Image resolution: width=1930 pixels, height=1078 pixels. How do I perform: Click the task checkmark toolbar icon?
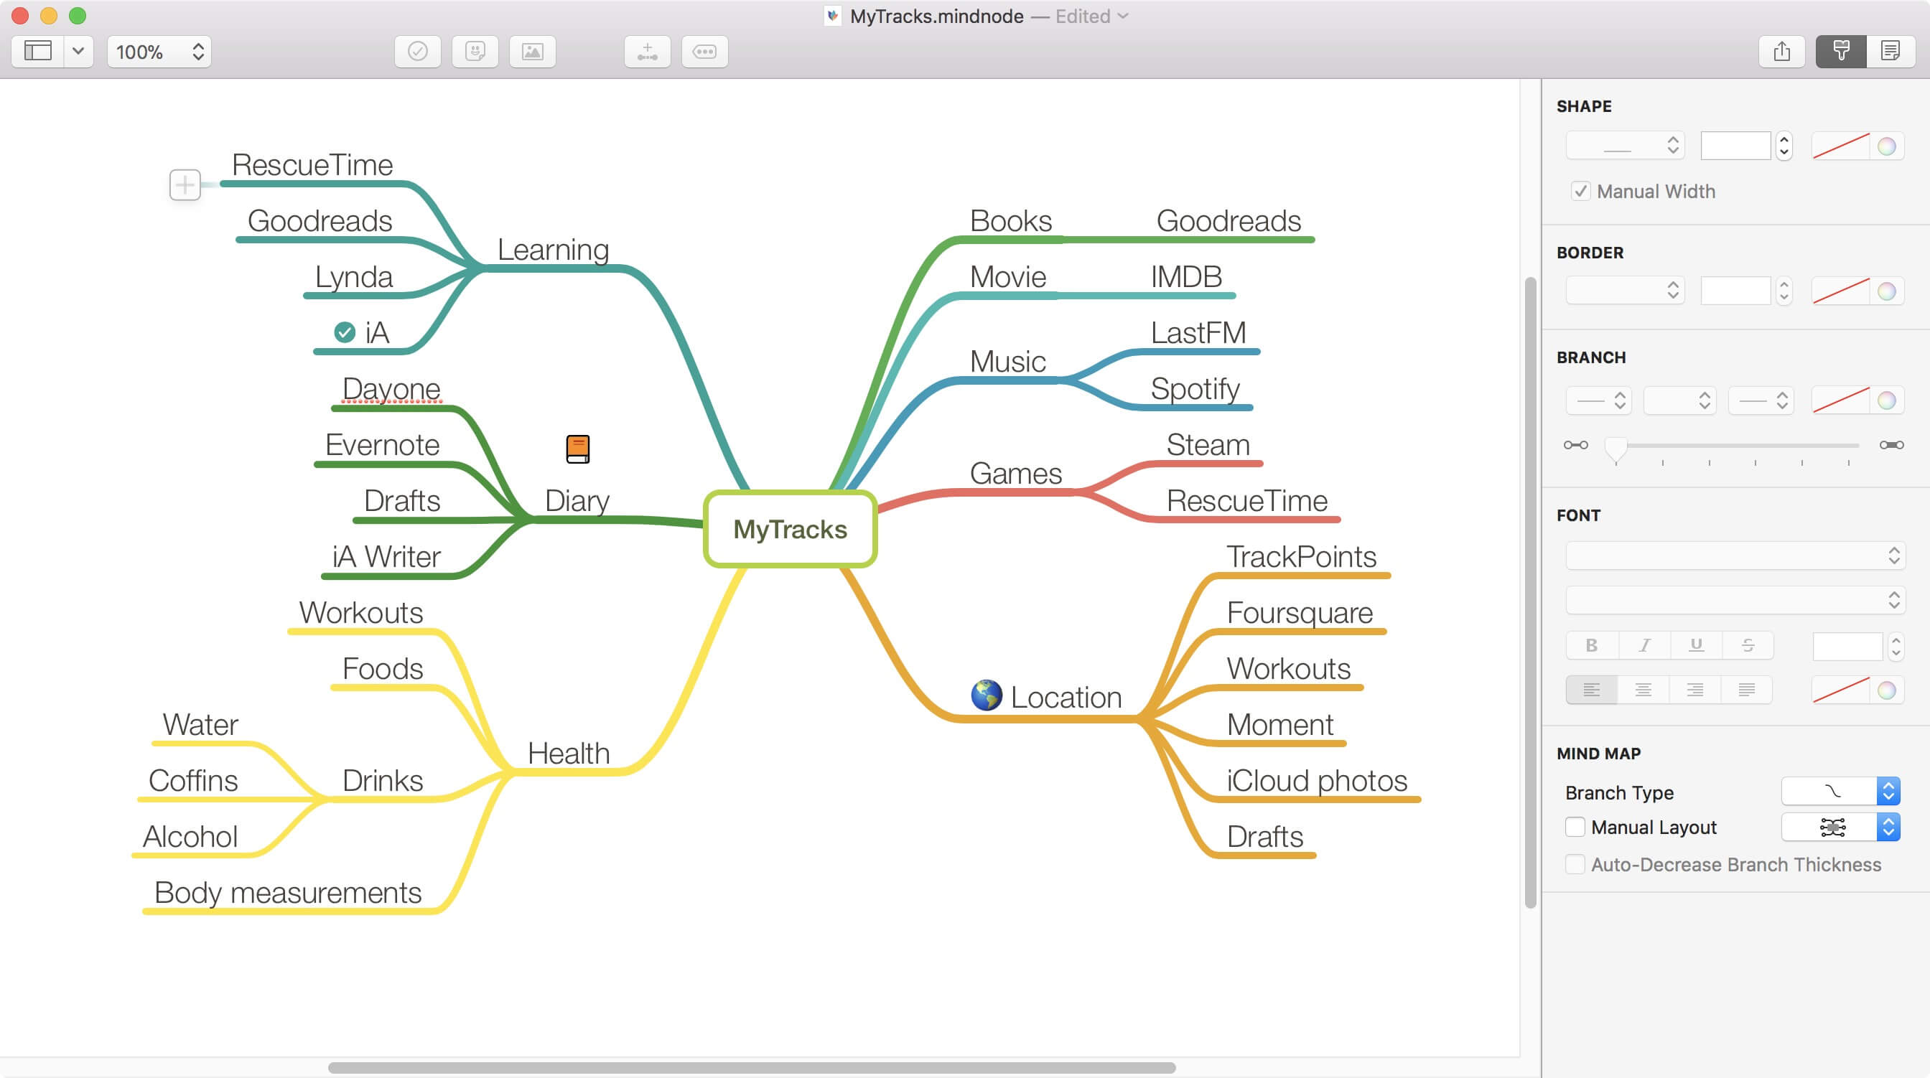(x=417, y=52)
